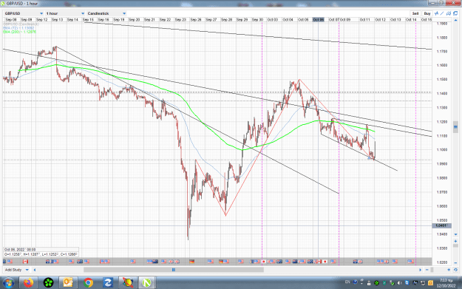Click the bottom horizontal zoom slider handle
This screenshot has height=289, width=462.
432,270
